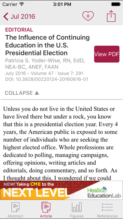The width and height of the screenshot is (123, 219).
Task: Add article to favorites with heart icon
Action: coord(88,16)
